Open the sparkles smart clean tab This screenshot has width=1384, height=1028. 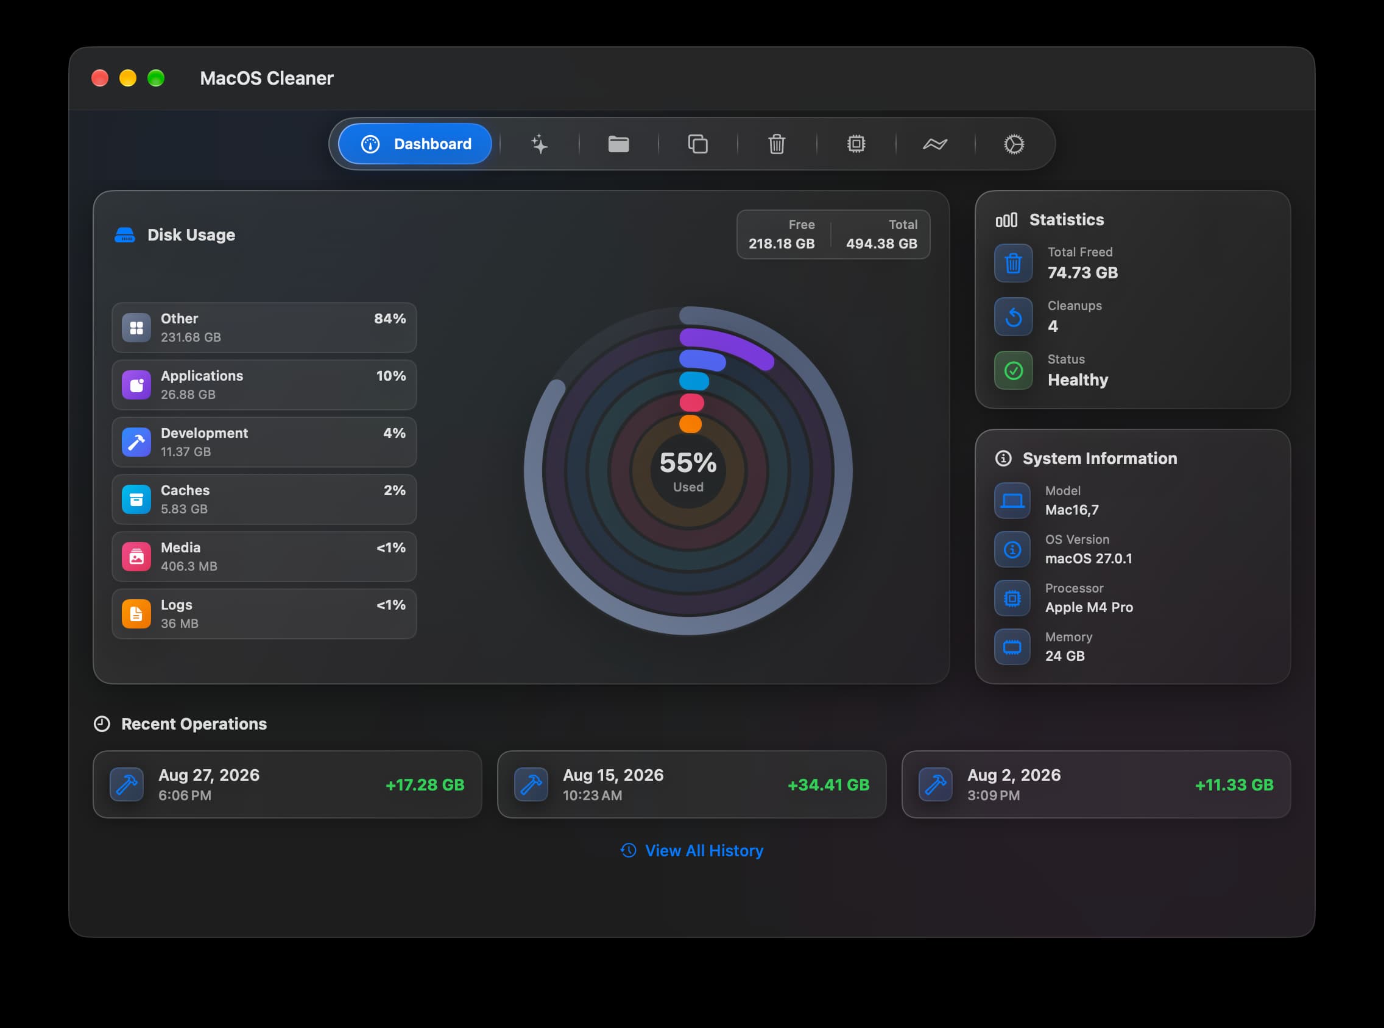click(x=540, y=144)
